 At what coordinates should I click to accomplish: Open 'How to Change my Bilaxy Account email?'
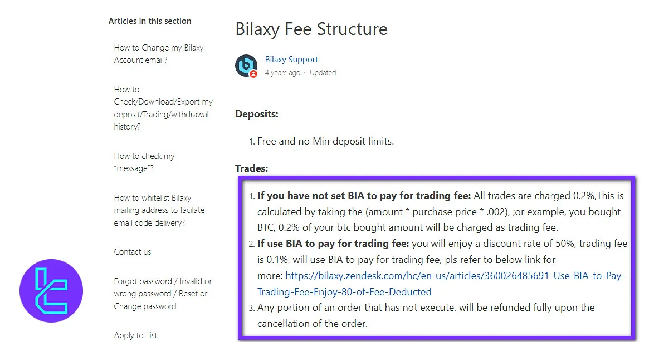tap(159, 54)
